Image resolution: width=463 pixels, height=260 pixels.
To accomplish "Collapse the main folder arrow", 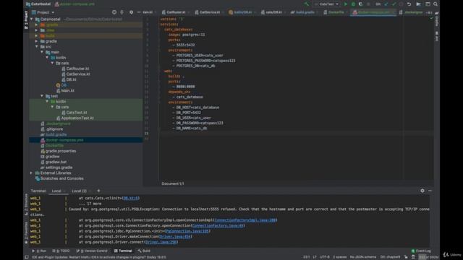I will pyautogui.click(x=42, y=52).
